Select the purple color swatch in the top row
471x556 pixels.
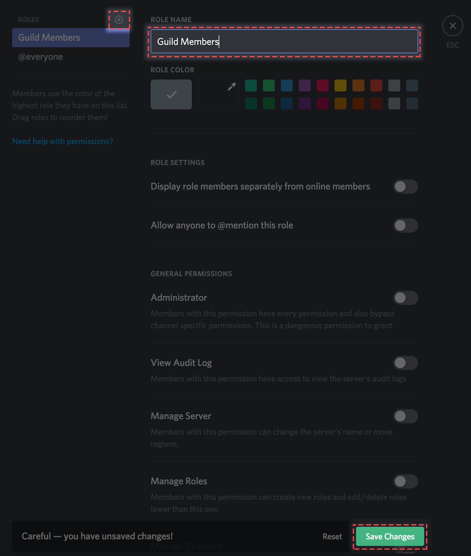pyautogui.click(x=305, y=85)
